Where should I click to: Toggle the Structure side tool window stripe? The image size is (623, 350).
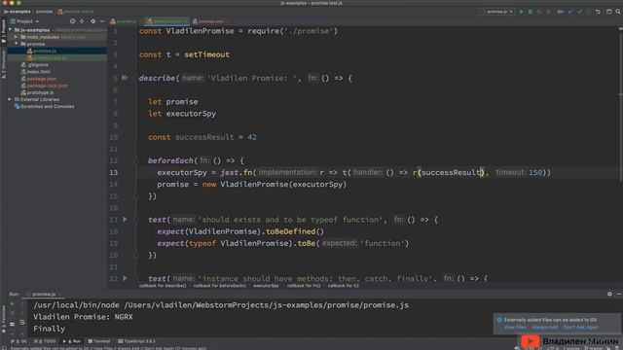tap(4, 64)
